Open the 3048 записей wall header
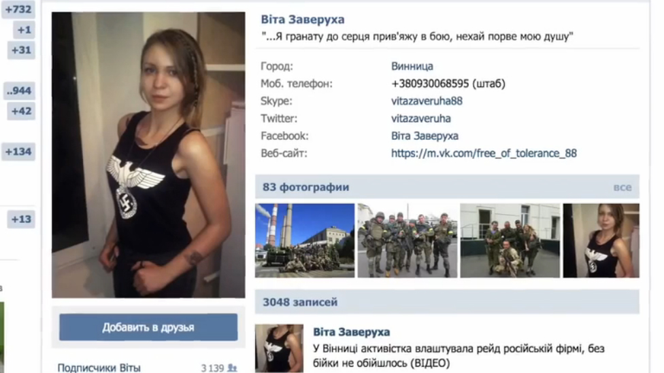Screen dimensions: 664x373 click(447, 302)
